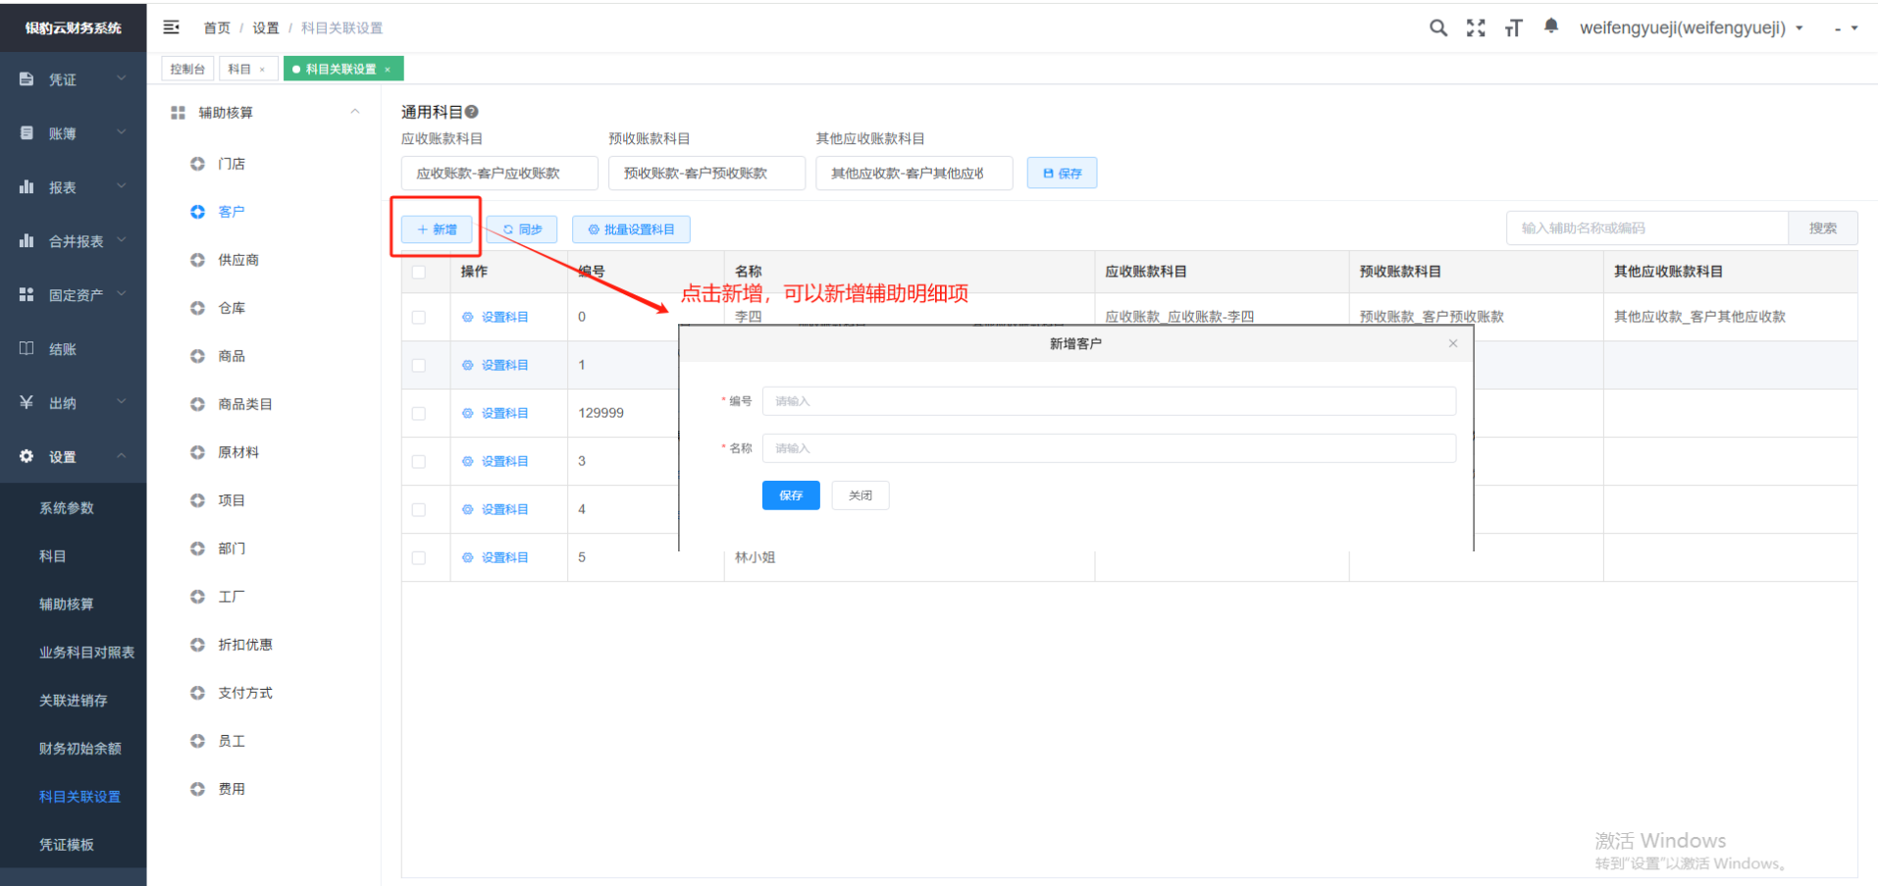Expand the 固定资产 sidebar menu chevron
The image size is (1878, 886).
point(122,293)
